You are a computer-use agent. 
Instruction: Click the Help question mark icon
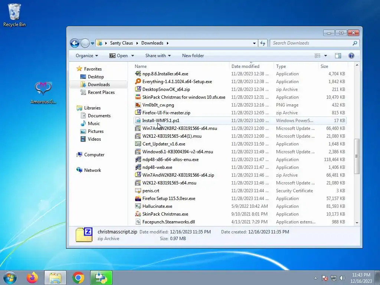tap(351, 56)
